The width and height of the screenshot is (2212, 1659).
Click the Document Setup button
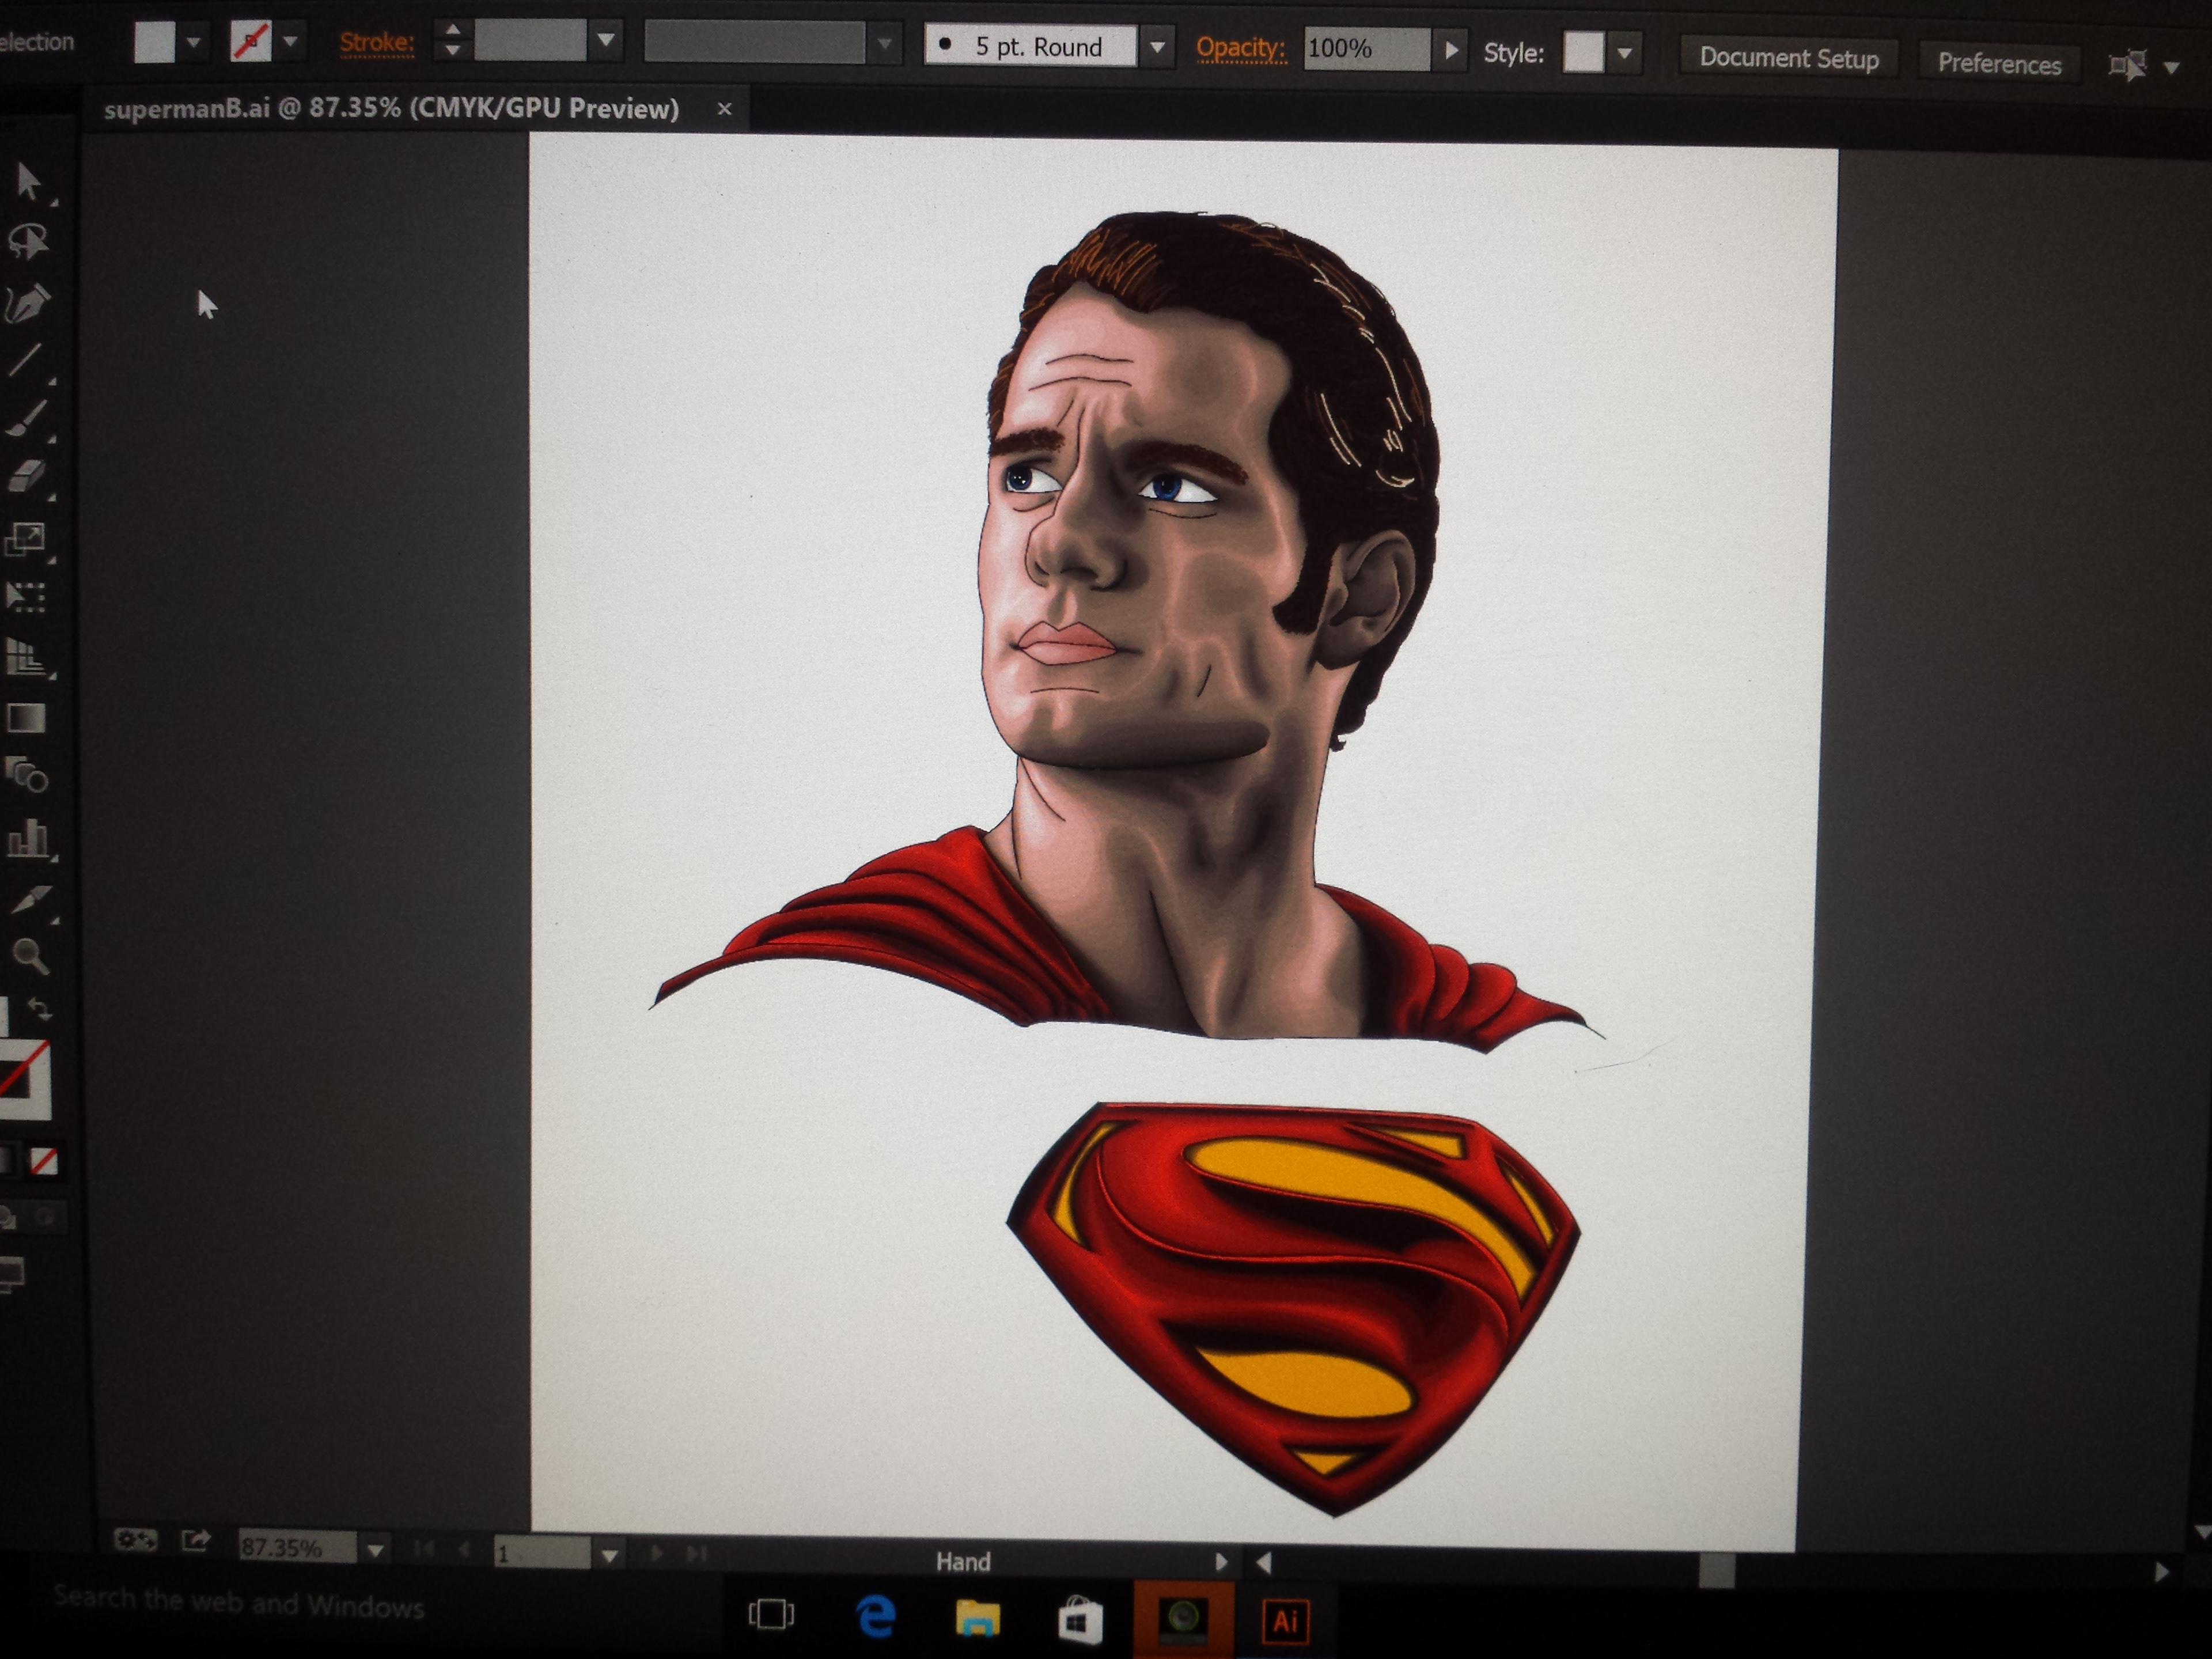click(x=1788, y=58)
